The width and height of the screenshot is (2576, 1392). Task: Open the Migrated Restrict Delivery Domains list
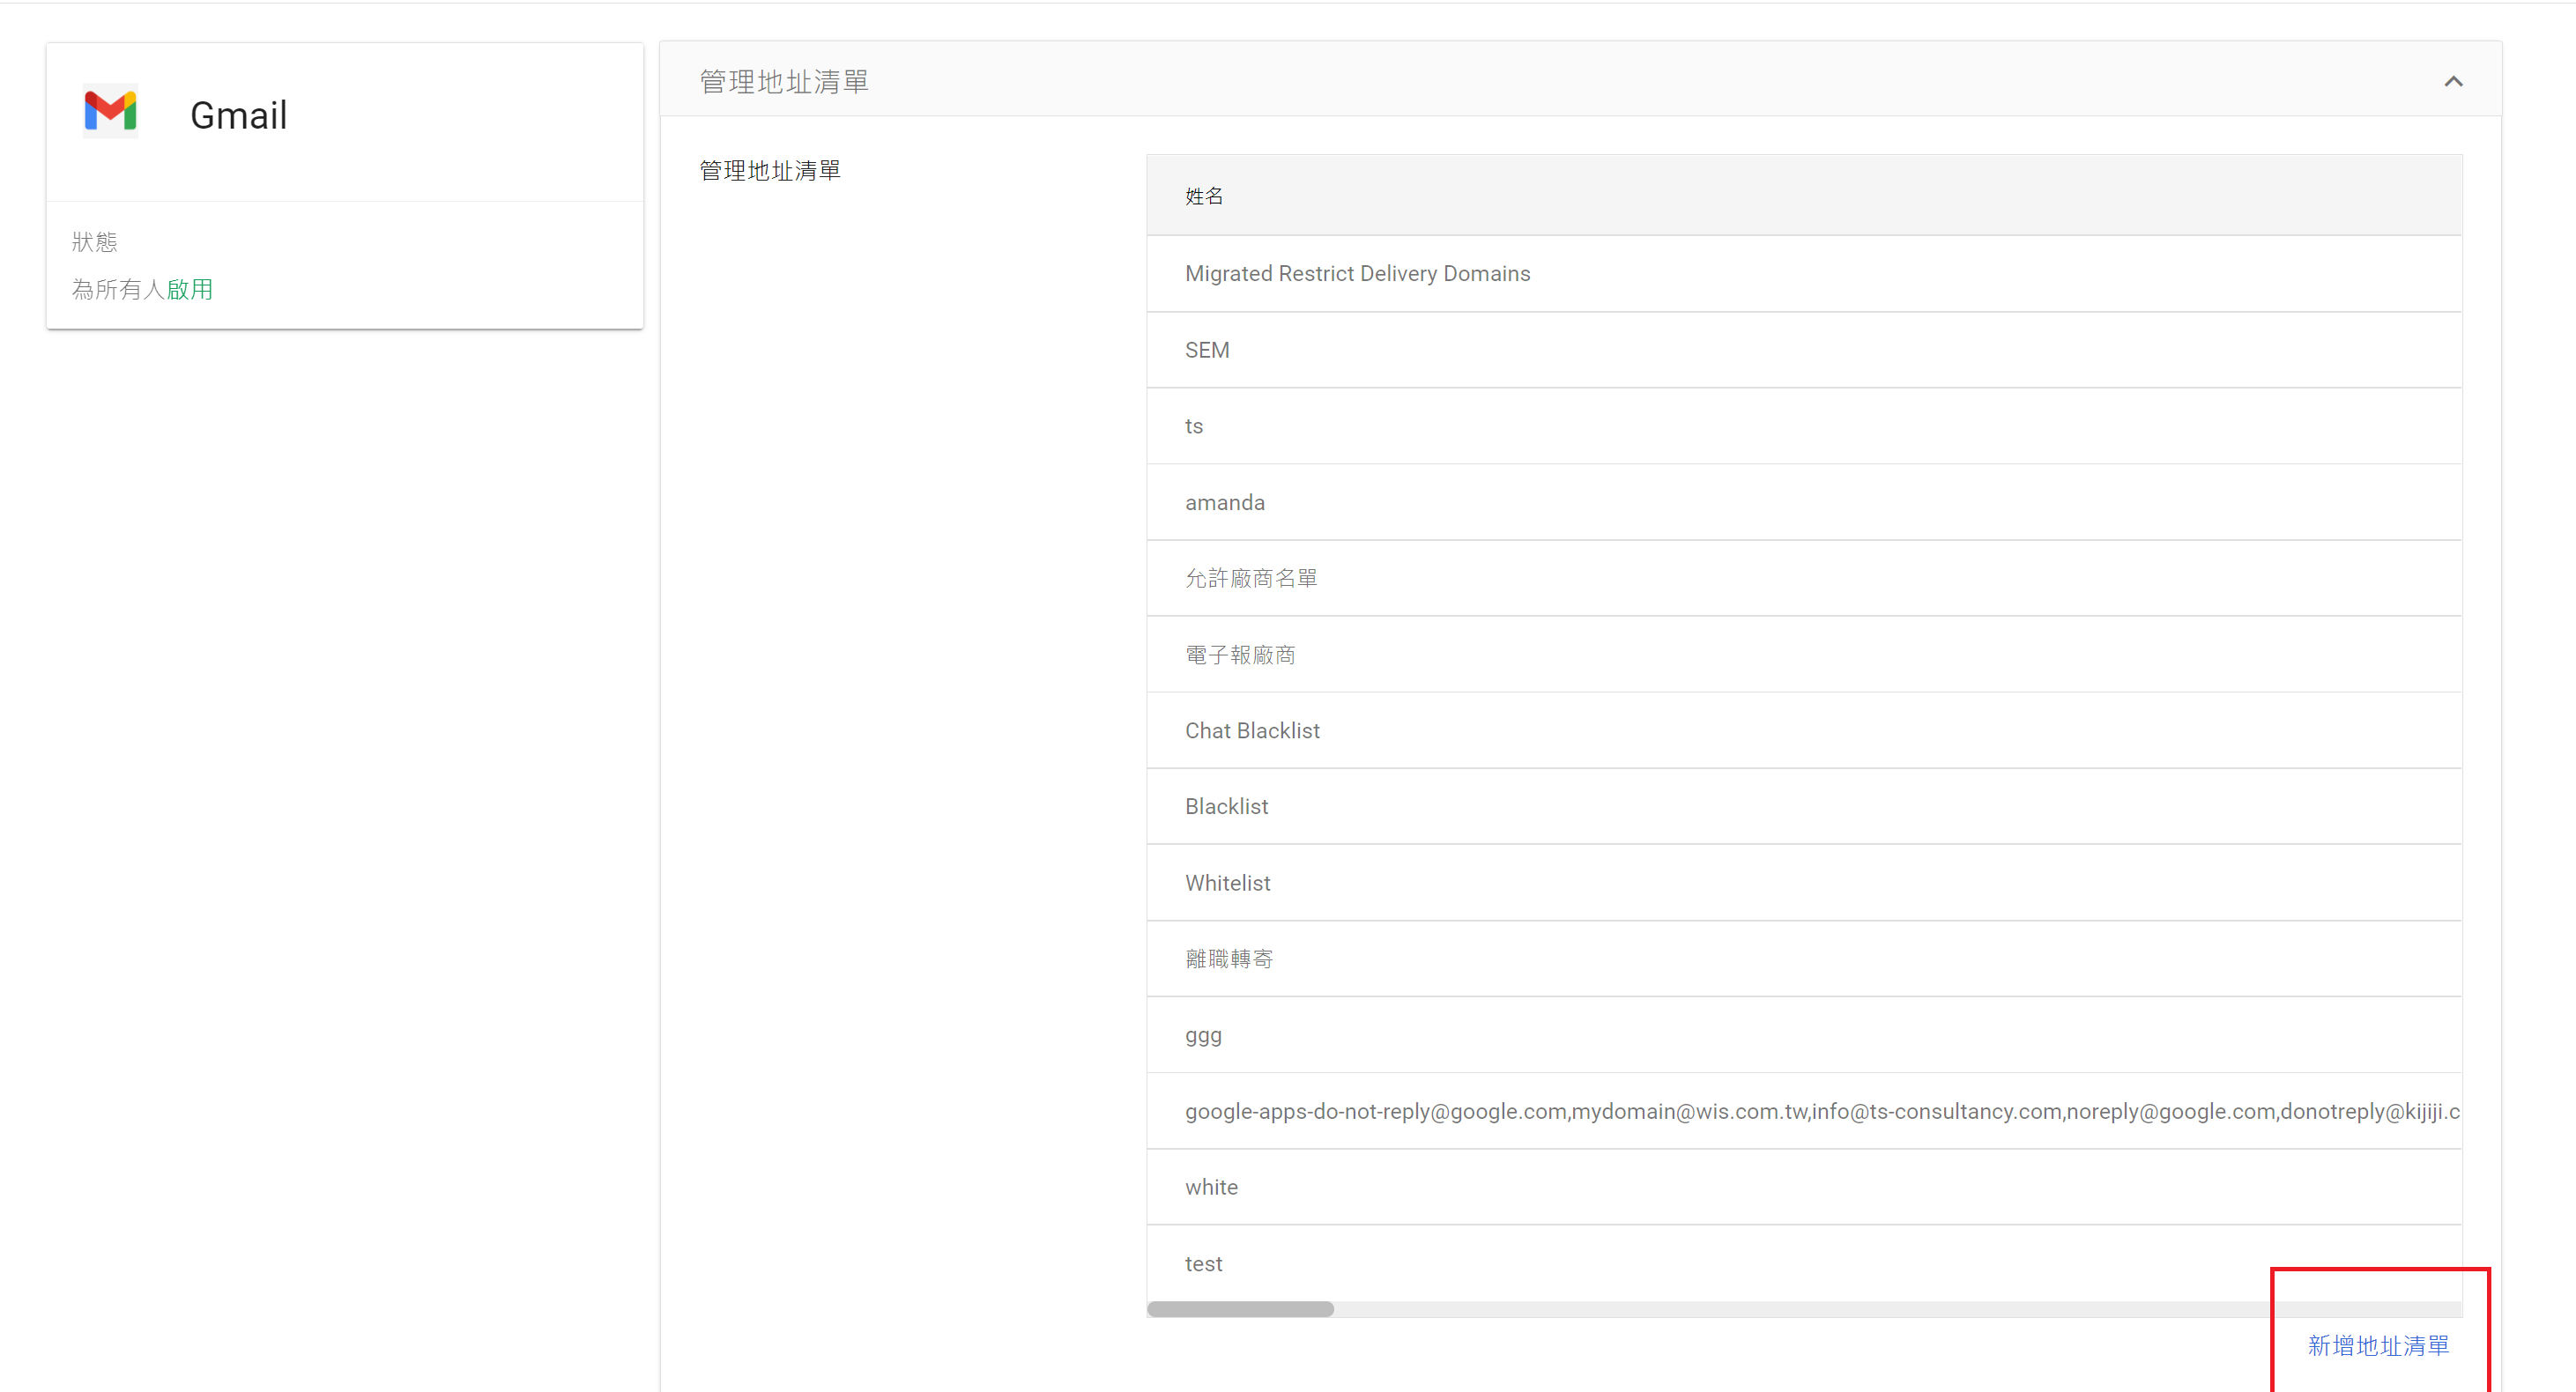(x=1804, y=274)
